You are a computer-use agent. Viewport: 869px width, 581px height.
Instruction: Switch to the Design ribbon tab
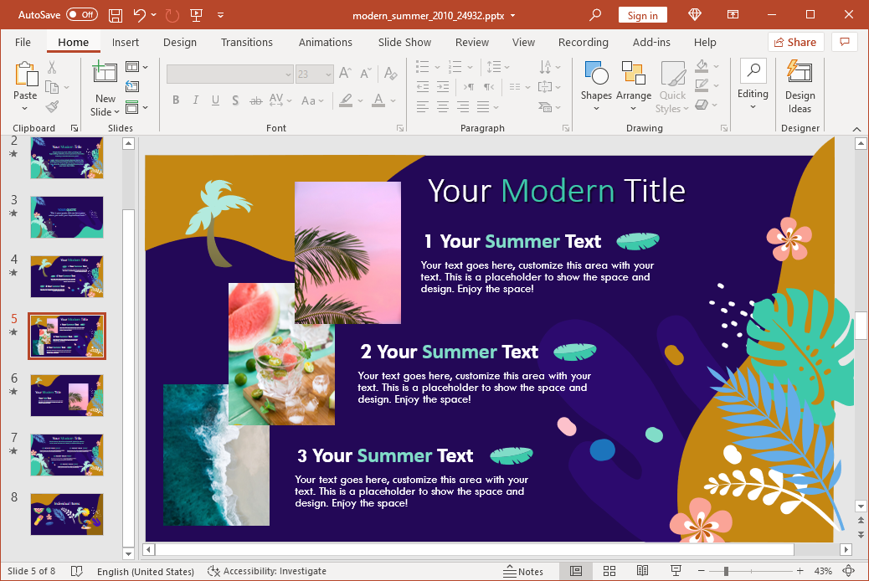click(180, 42)
